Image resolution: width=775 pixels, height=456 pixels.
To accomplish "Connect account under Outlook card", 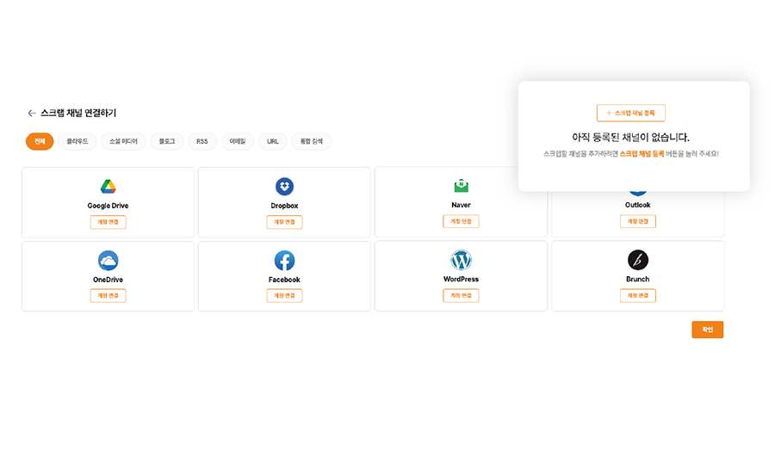I will pyautogui.click(x=637, y=222).
